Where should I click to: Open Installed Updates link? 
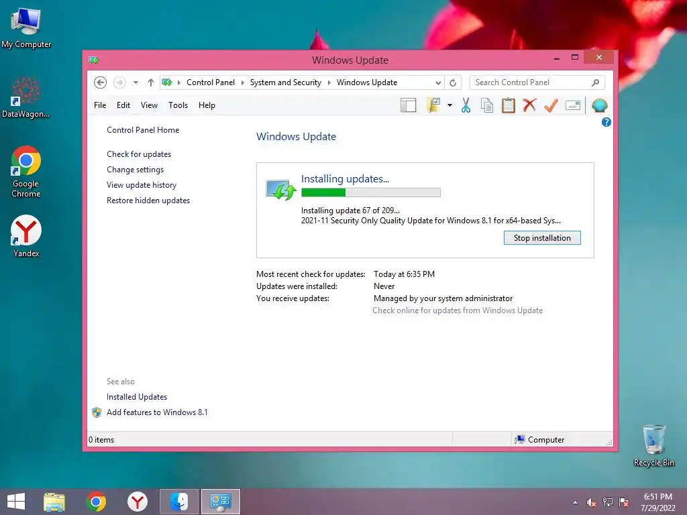point(137,397)
